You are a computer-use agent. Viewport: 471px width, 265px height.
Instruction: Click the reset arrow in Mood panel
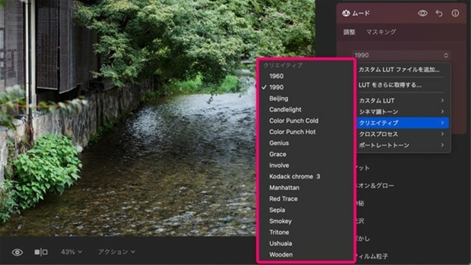(439, 13)
